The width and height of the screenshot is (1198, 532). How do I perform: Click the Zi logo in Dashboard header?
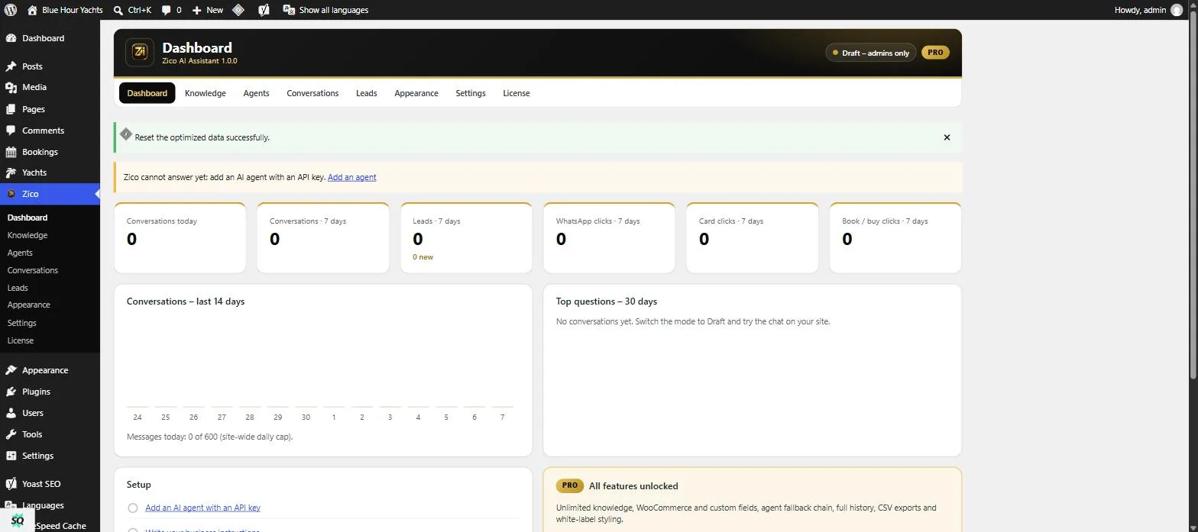pos(140,52)
